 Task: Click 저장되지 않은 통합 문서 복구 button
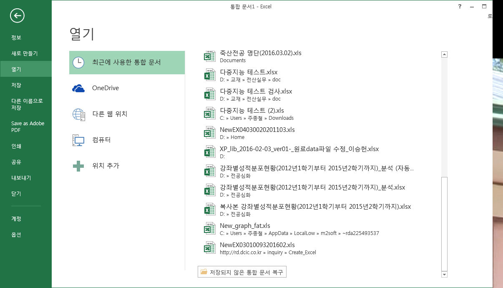click(x=242, y=272)
